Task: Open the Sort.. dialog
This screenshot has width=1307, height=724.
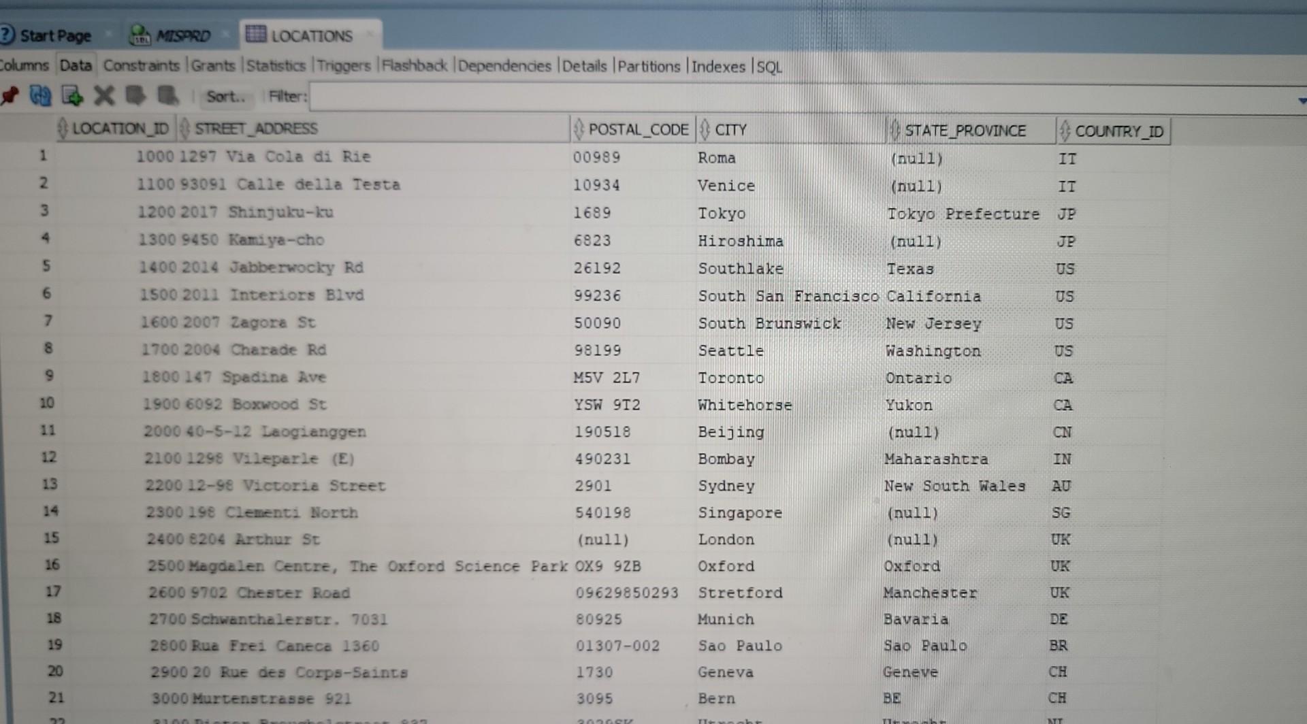Action: click(x=225, y=97)
